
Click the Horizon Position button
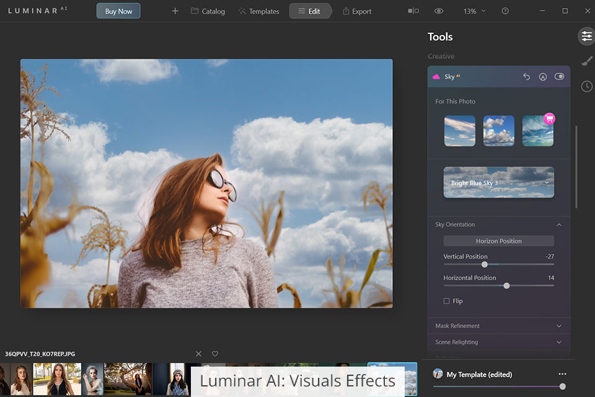(x=498, y=241)
